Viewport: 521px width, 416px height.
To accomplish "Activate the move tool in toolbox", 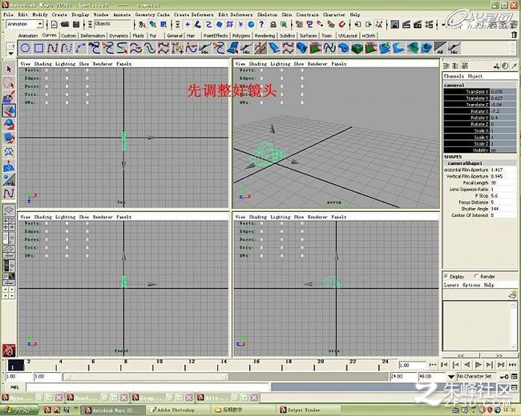I will click(9, 110).
